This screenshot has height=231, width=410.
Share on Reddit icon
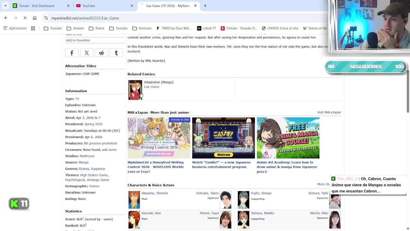point(102,53)
